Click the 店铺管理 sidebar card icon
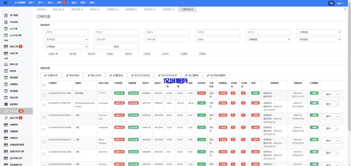The image size is (351, 166). click(x=6, y=131)
